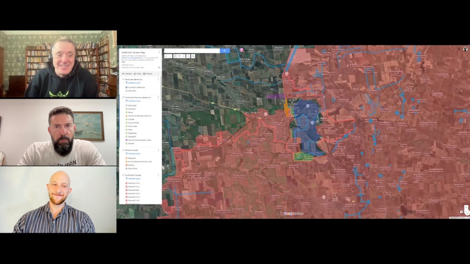Select the Seym River list item

pyautogui.click(x=133, y=169)
